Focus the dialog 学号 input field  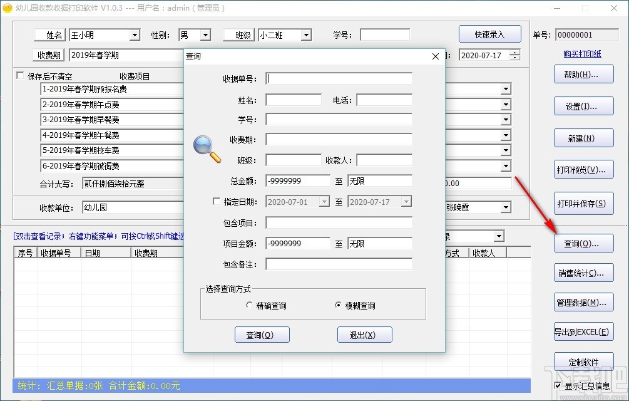pyautogui.click(x=339, y=119)
